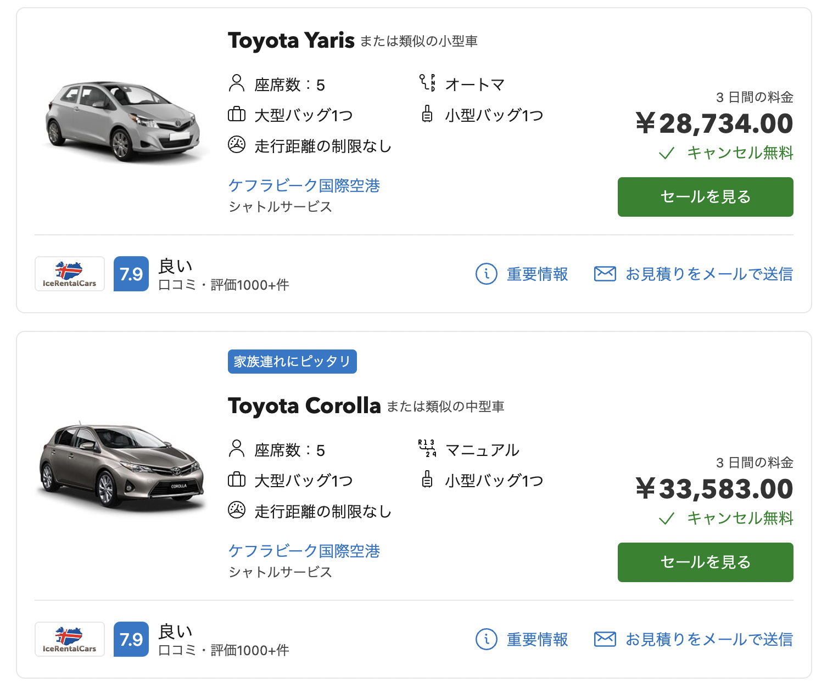Click the IceRentalCars logo in the Corolla card
This screenshot has width=816, height=688.
coord(70,639)
